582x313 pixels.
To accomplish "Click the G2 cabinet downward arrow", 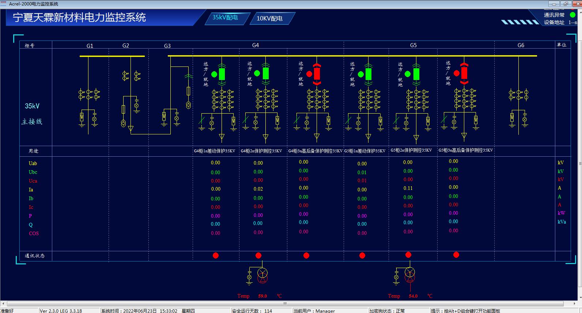I will 131,129.
